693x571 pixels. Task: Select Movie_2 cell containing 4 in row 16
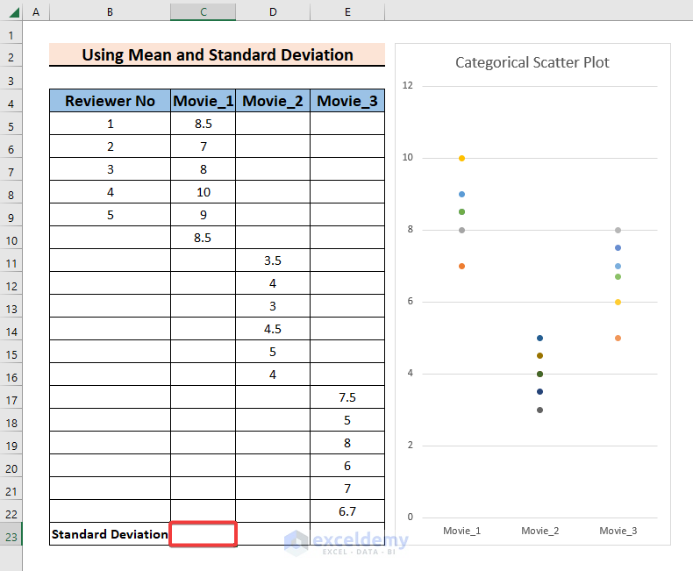pos(273,375)
